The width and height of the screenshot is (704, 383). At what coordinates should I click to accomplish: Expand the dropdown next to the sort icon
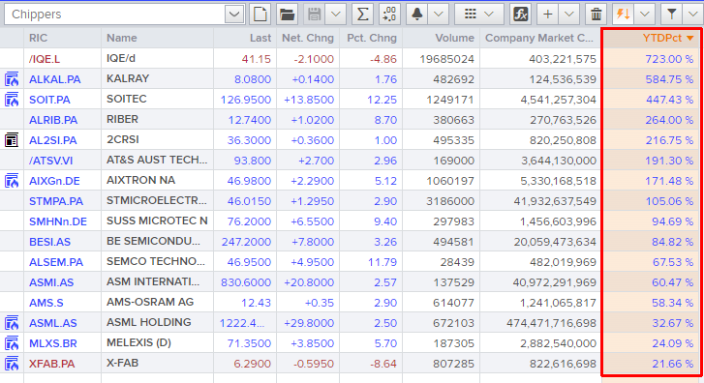(x=645, y=15)
